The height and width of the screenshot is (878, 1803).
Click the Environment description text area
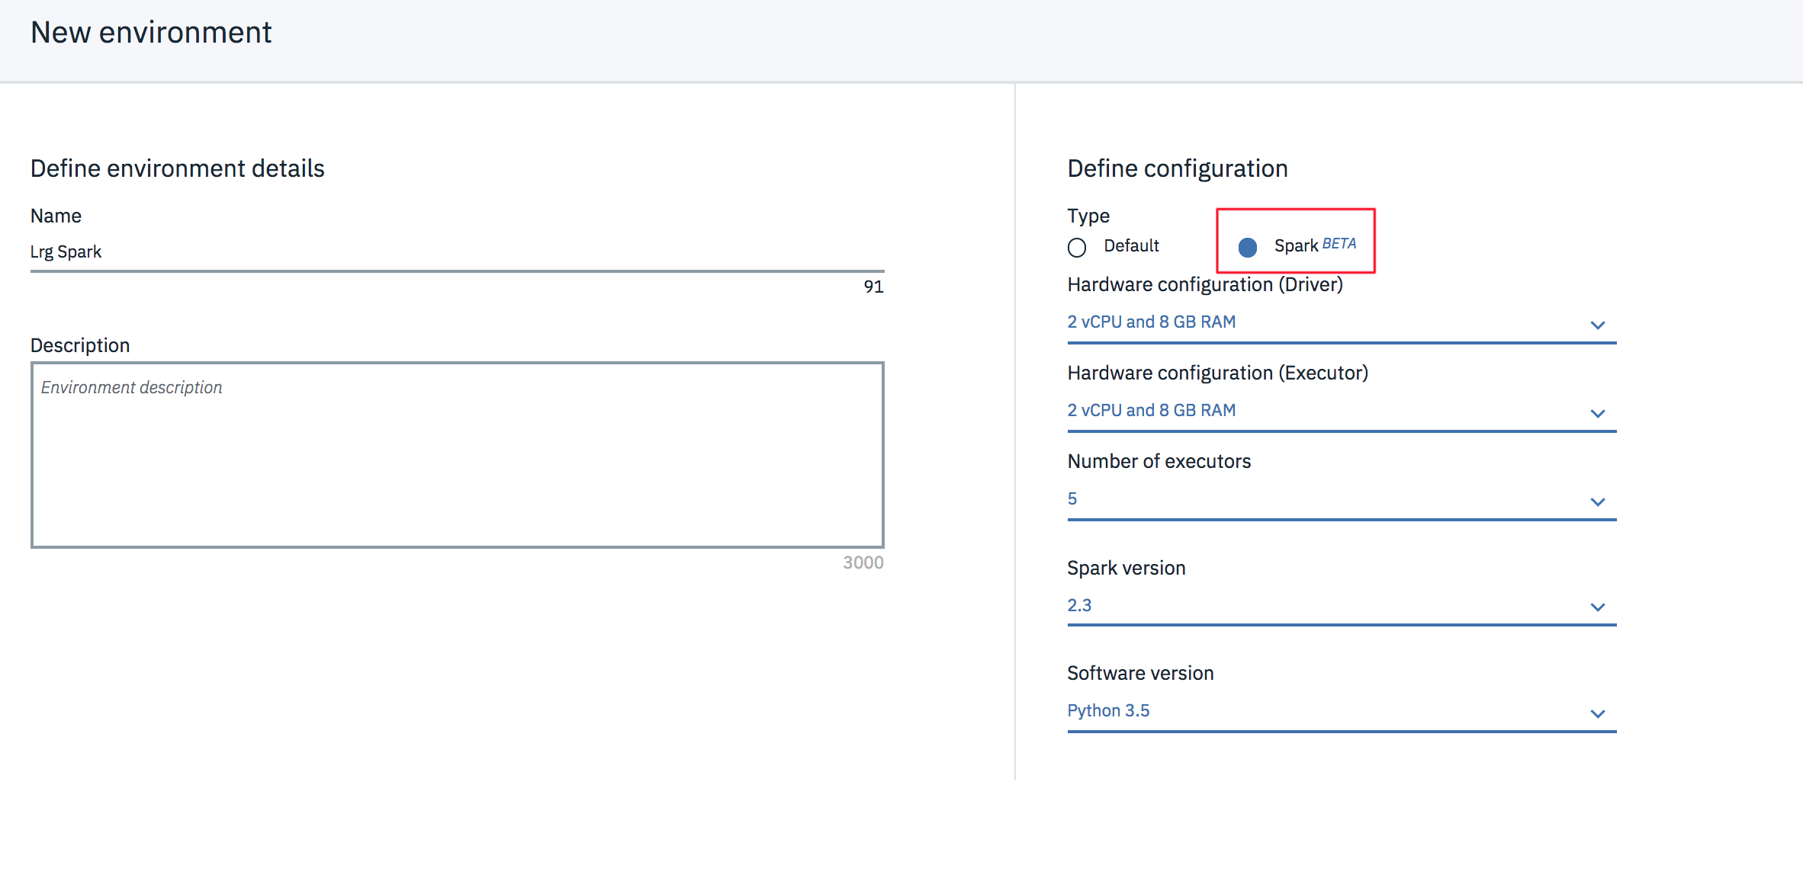point(458,455)
